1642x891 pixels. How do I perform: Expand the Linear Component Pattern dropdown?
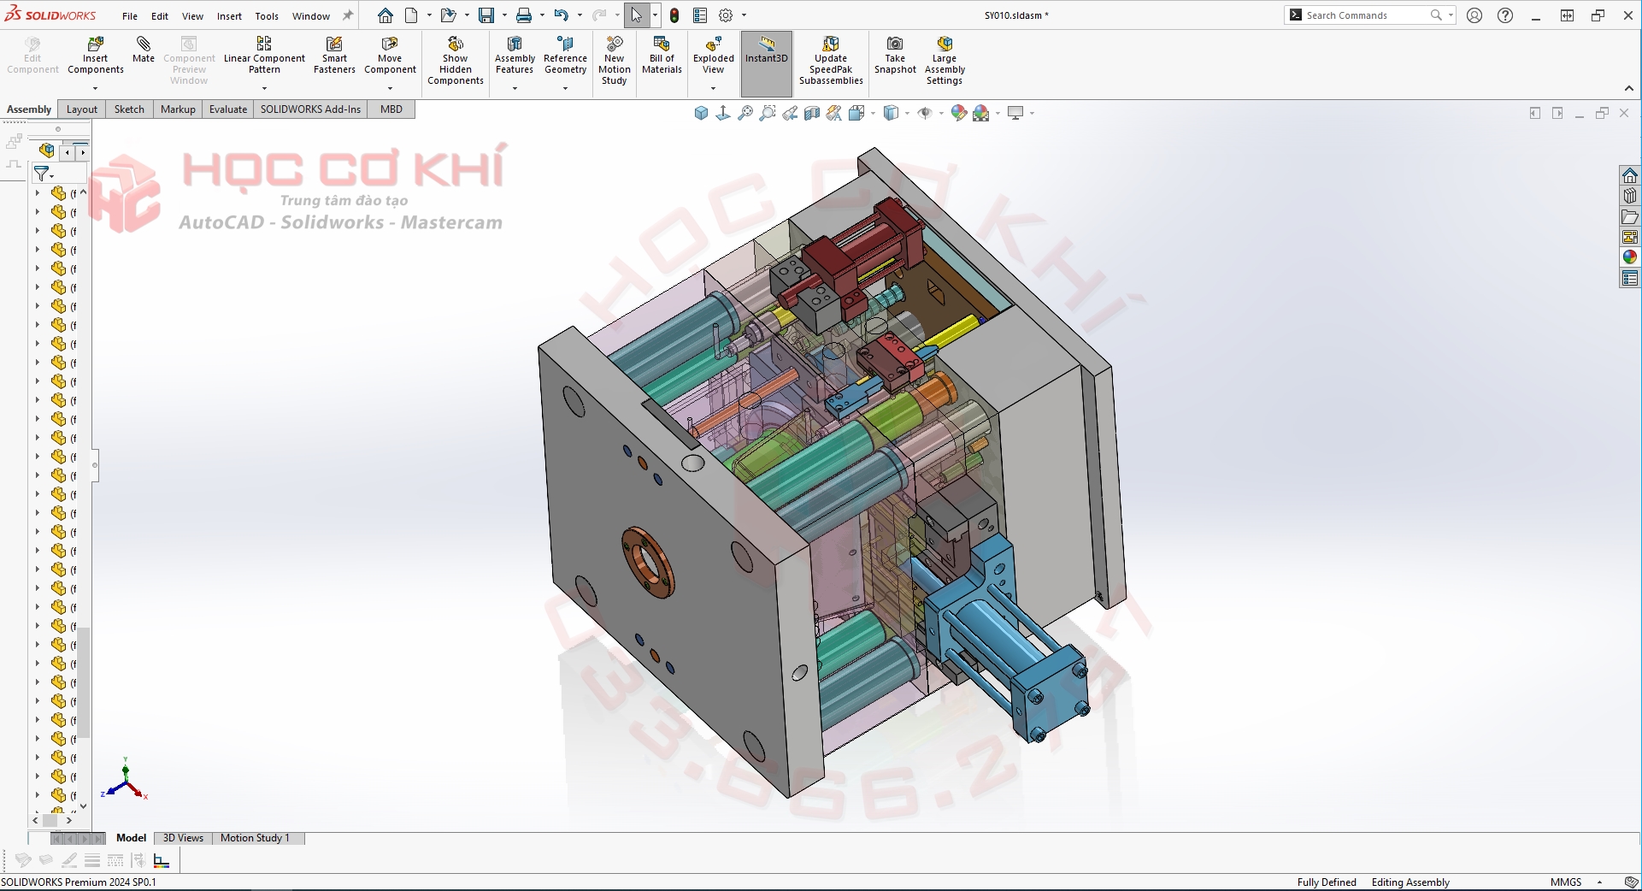click(x=264, y=88)
